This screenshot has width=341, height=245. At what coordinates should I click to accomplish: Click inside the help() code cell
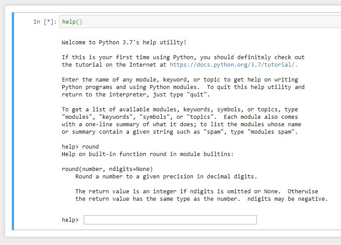[200, 22]
